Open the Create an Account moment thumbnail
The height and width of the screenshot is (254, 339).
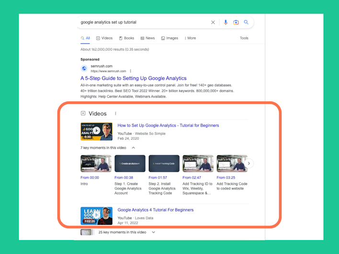pos(130,164)
